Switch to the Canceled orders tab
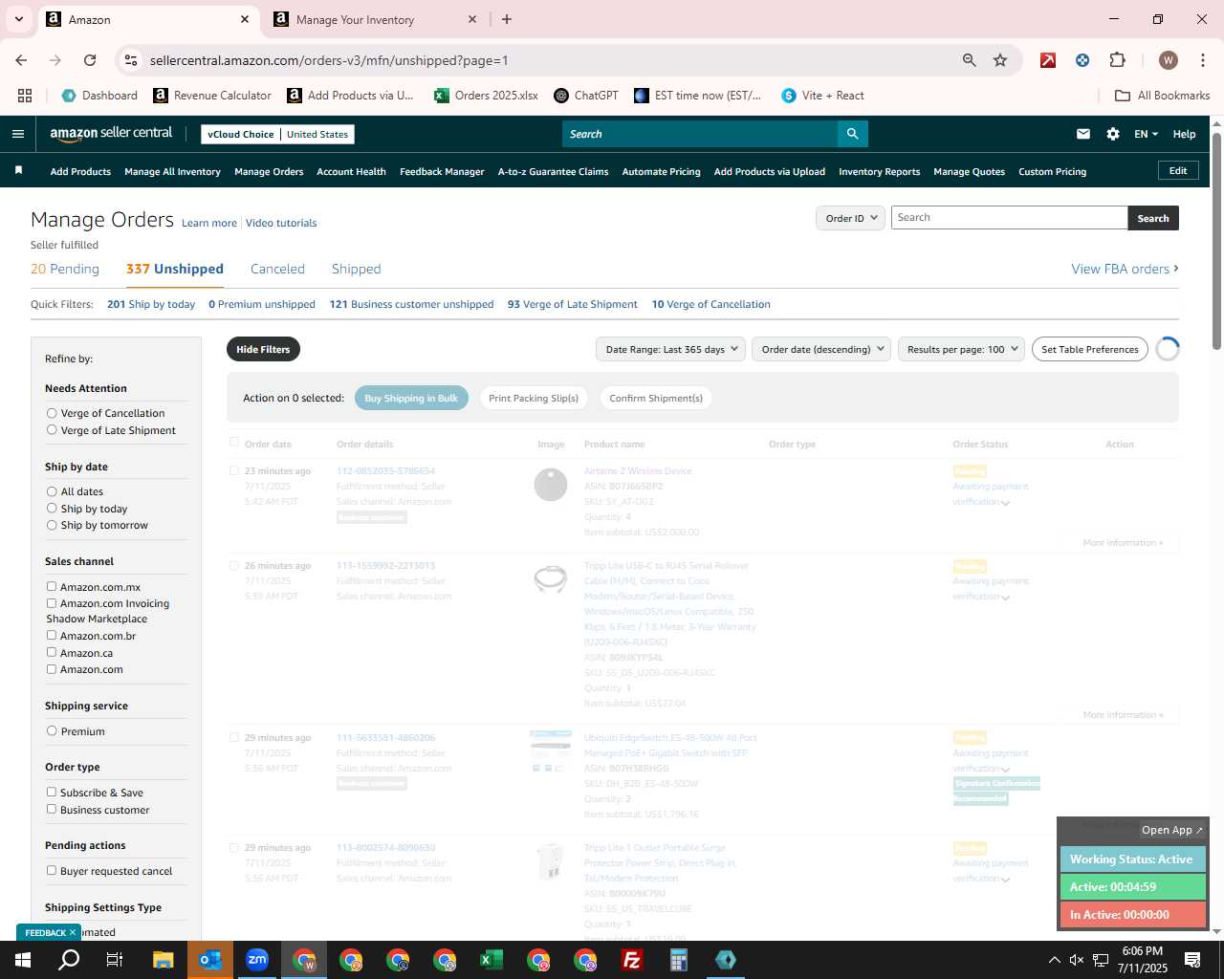 click(277, 269)
